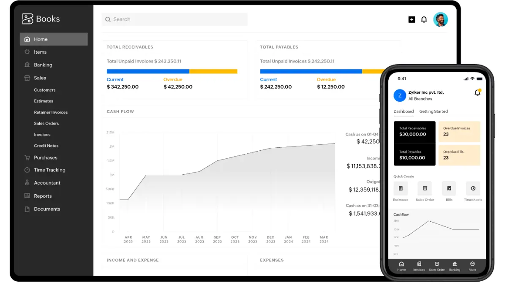Switch to the Getting Started tab
The height and width of the screenshot is (285, 507).
(433, 111)
